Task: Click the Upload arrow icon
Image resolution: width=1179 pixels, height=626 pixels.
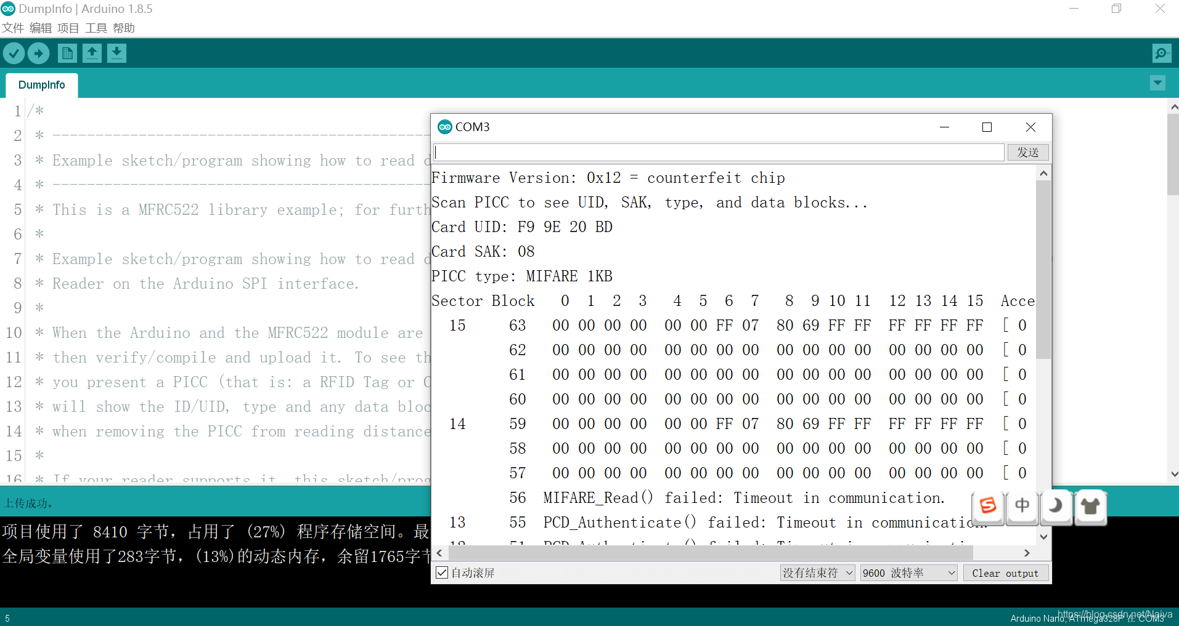Action: tap(38, 54)
